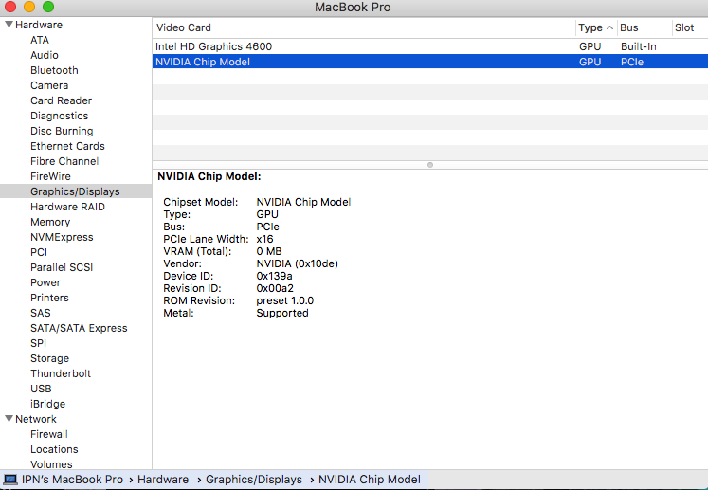The image size is (708, 490).
Task: Click the pane splitter handle dot
Action: click(430, 165)
